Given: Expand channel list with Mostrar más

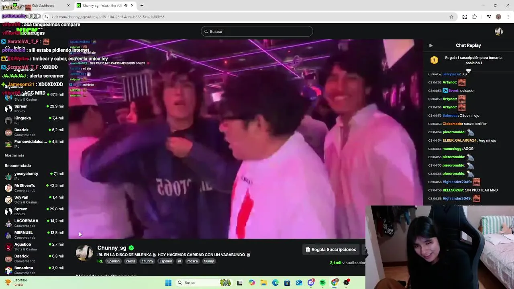Looking at the screenshot, I should [x=14, y=155].
